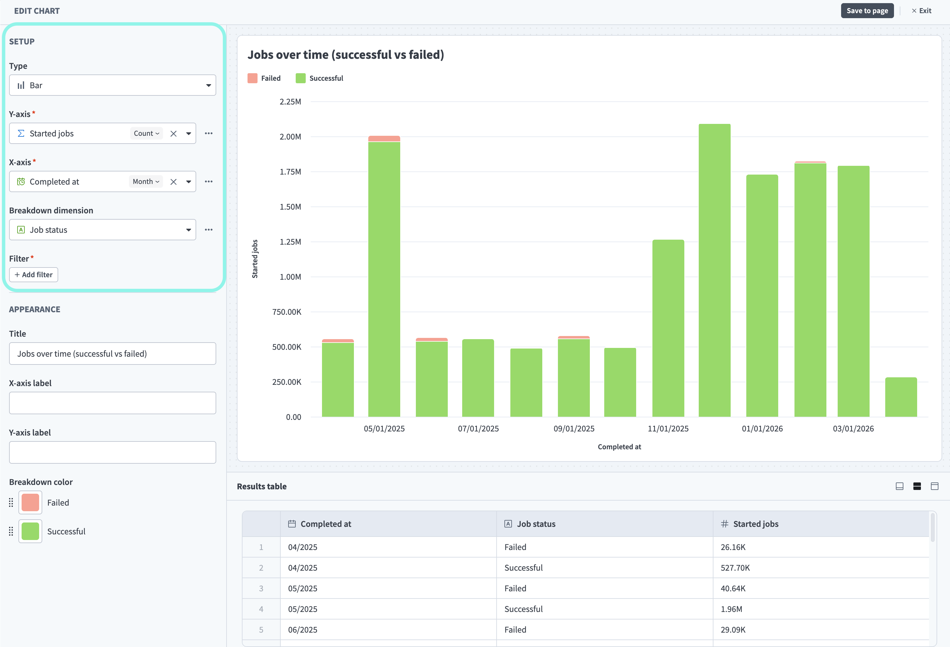Open Y-axis more options ellipsis

coord(208,134)
